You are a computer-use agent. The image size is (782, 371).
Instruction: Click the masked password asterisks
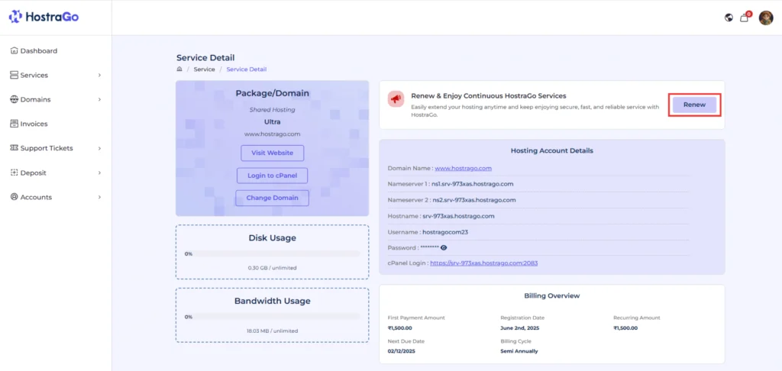(x=429, y=247)
